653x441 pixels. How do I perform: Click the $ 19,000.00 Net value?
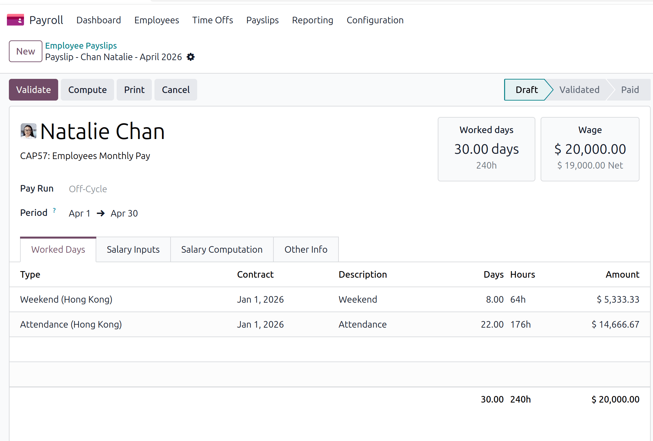[x=590, y=165]
